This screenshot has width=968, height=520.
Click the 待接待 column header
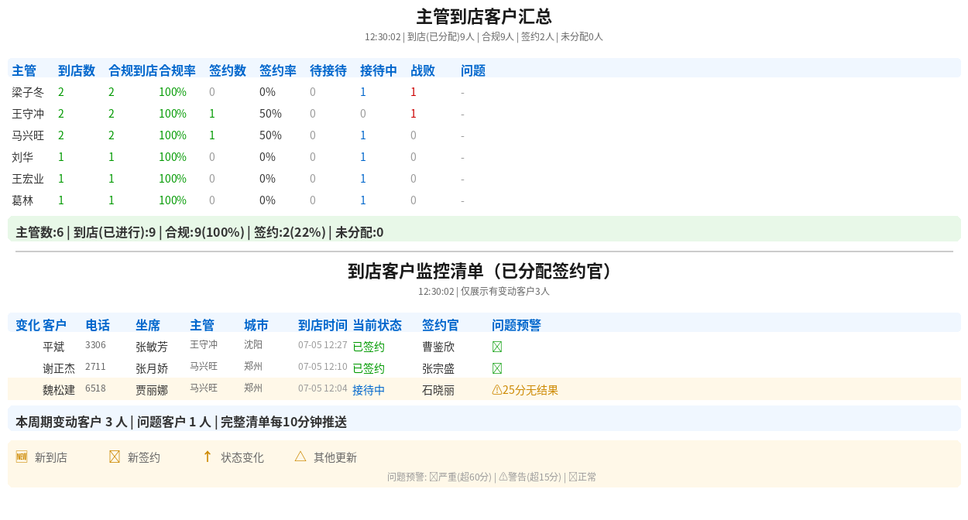point(328,70)
